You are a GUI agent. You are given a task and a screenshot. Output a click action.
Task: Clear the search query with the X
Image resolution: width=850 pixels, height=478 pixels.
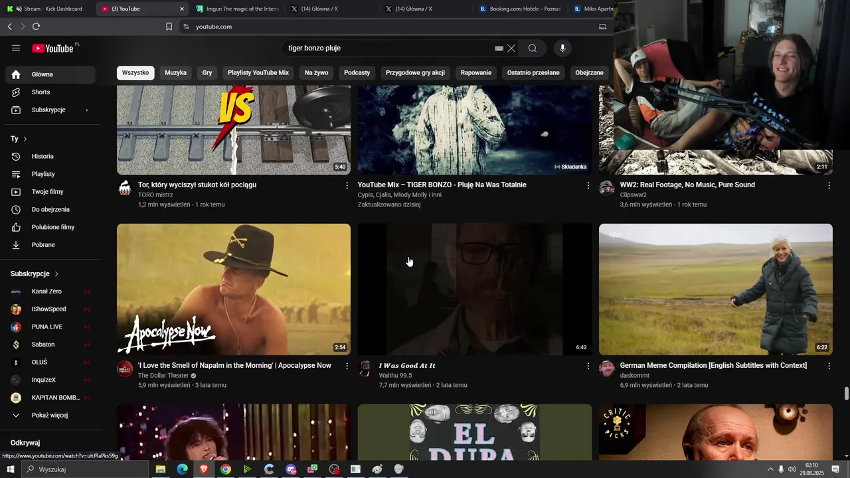(511, 48)
